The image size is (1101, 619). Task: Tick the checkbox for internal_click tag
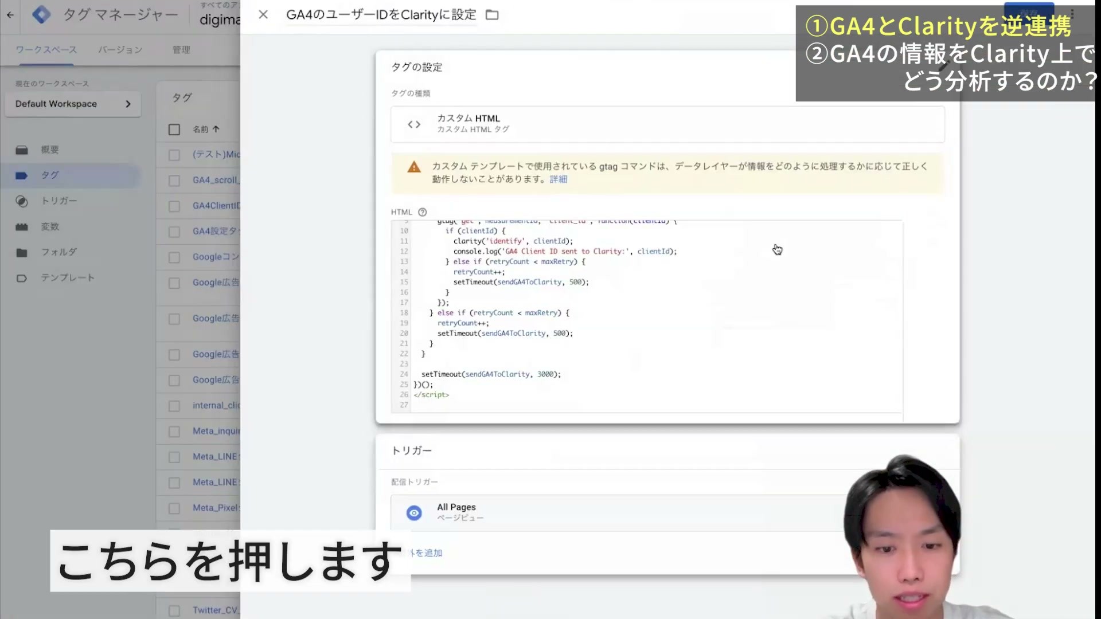[x=174, y=406]
